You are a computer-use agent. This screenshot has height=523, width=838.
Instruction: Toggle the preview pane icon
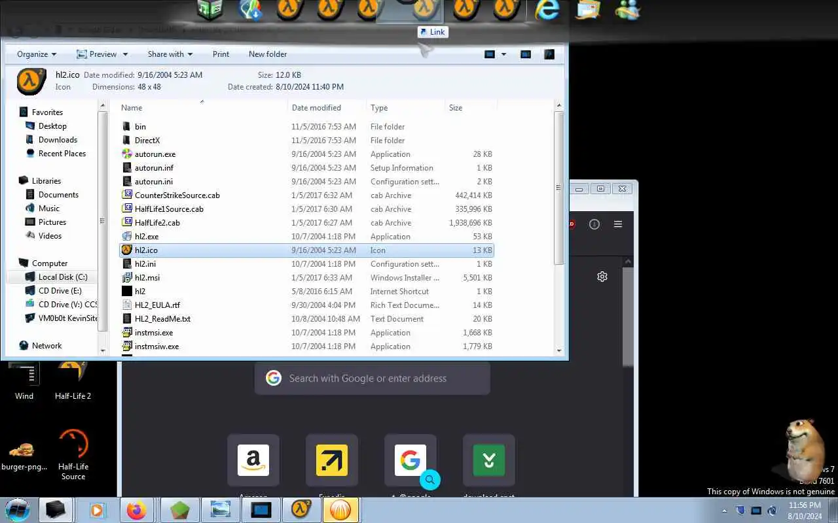point(526,54)
